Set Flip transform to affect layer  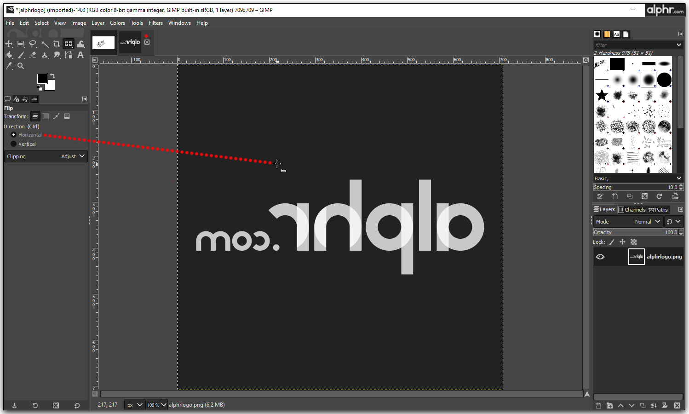35,116
